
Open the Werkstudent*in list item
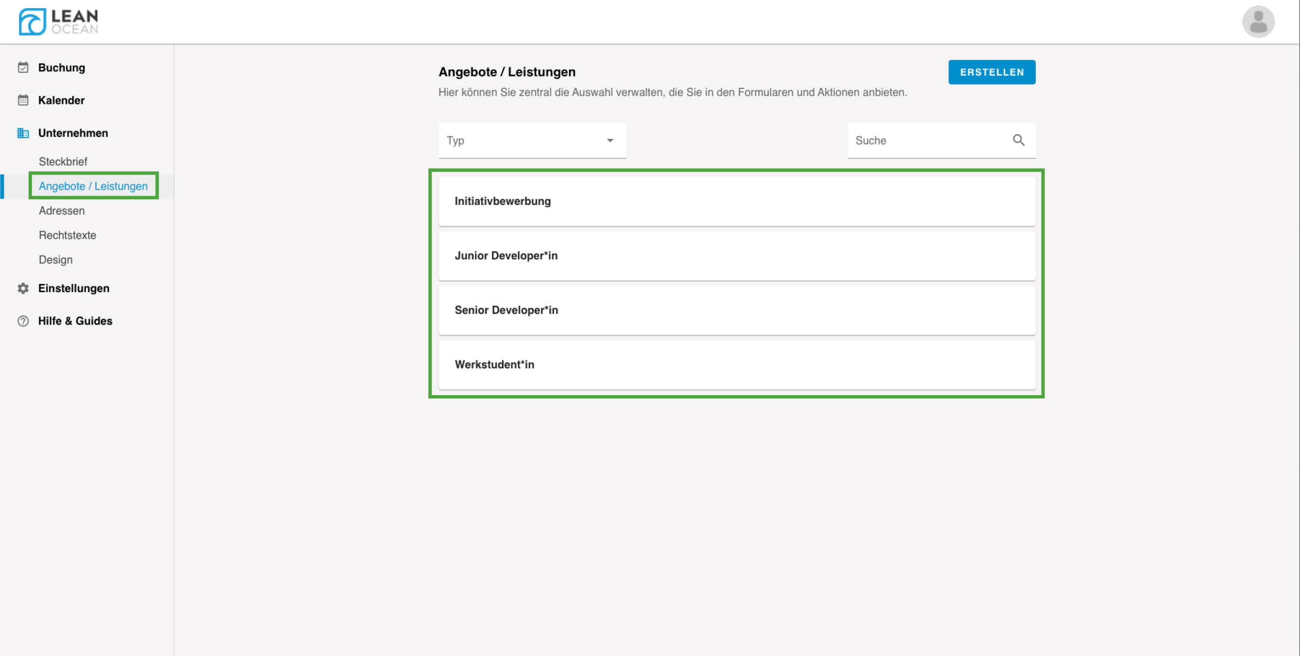[x=736, y=364]
